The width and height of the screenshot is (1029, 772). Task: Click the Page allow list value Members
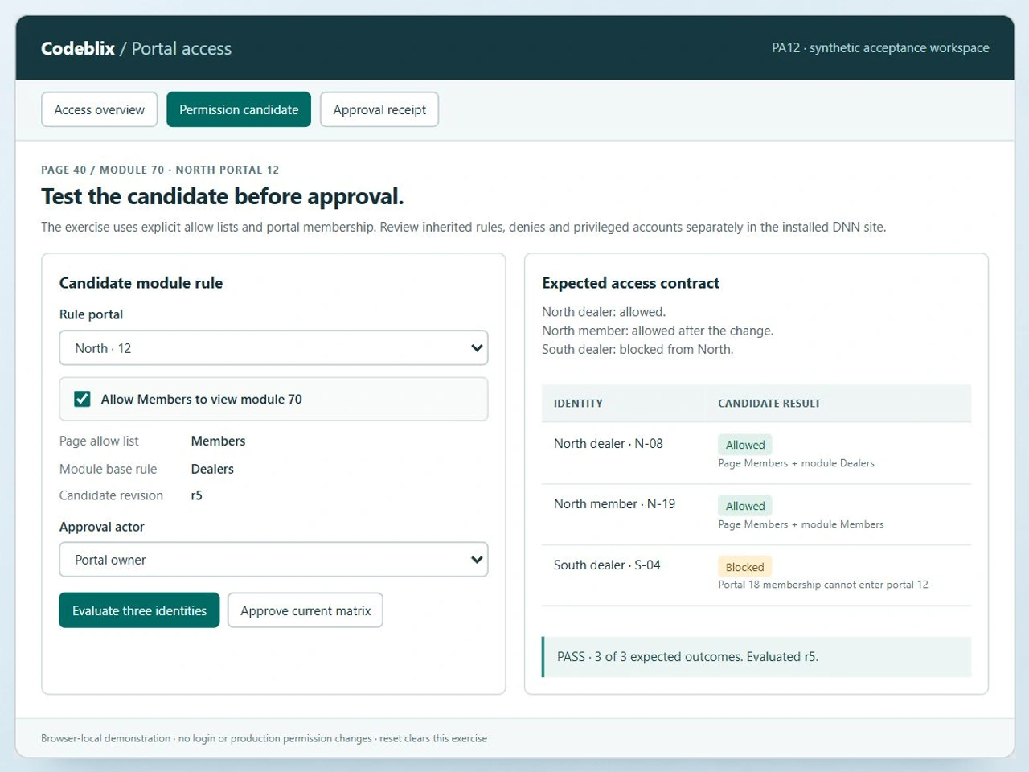pos(219,441)
